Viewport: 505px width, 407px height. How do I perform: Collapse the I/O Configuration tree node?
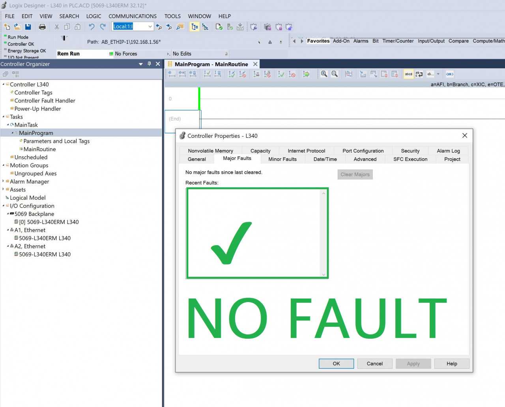4,206
